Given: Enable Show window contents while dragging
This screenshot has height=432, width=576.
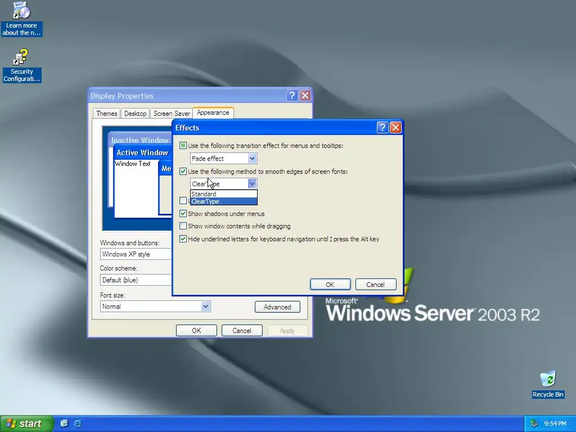Looking at the screenshot, I should [183, 226].
